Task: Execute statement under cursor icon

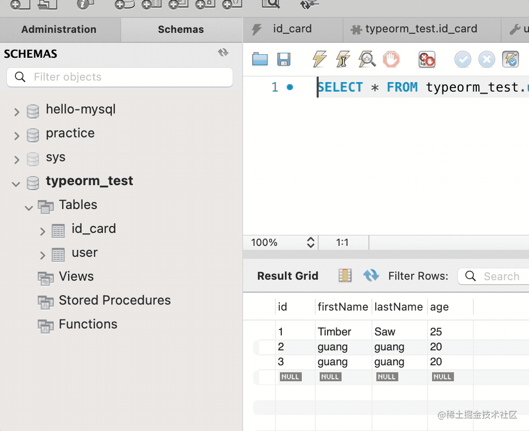Action: [x=343, y=60]
